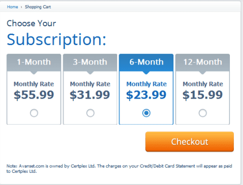Click the $55.99 monthly price

click(x=34, y=95)
